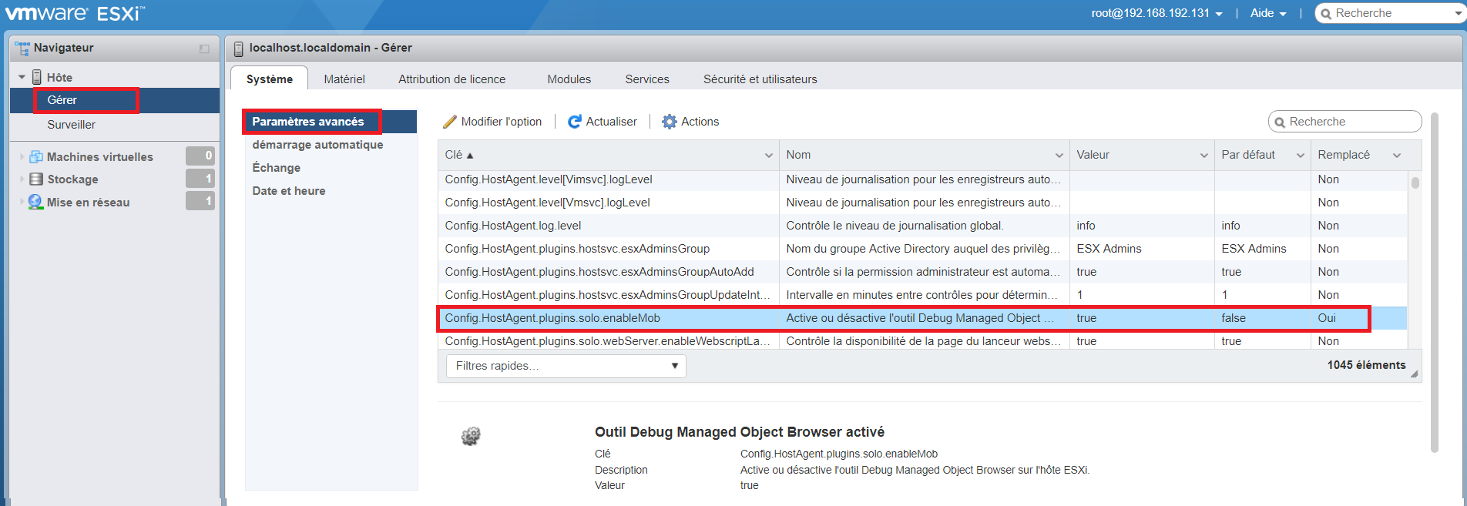Select Gérer in the navigator

(x=115, y=100)
